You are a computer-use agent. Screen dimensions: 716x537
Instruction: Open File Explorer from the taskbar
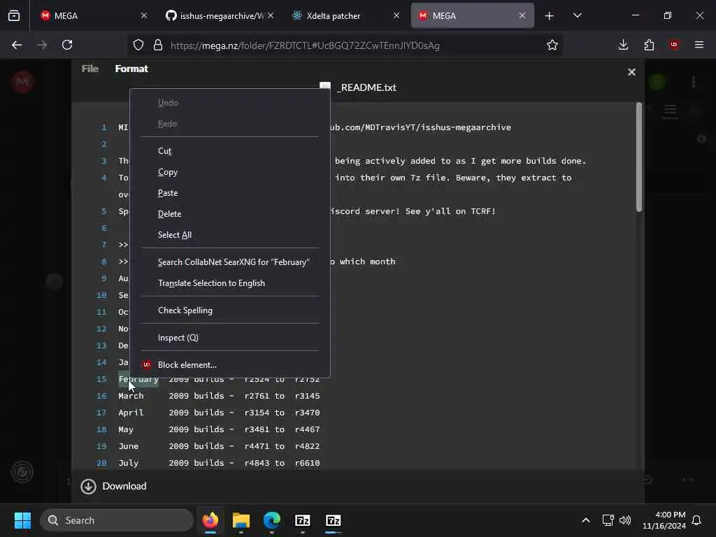(x=241, y=520)
